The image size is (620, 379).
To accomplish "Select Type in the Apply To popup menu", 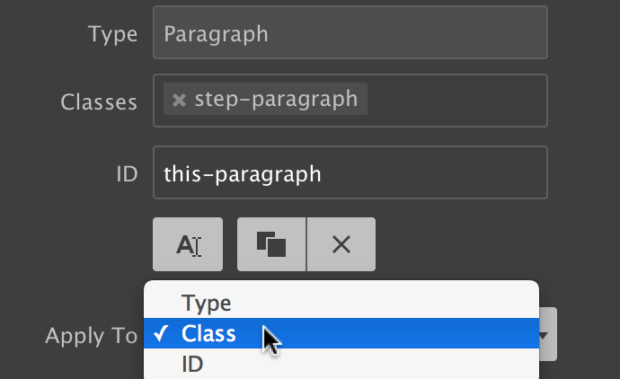I will pos(207,303).
